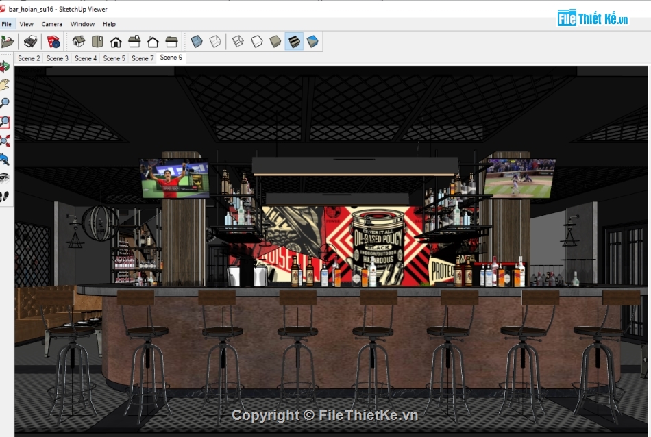This screenshot has height=437, width=651.
Task: Select the active Scene 6 tab
Action: (x=171, y=58)
